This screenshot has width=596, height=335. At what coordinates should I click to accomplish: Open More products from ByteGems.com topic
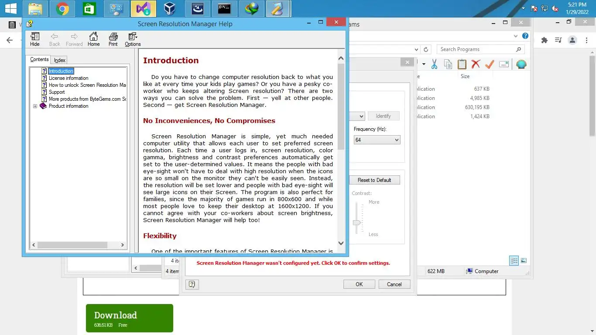(x=87, y=99)
